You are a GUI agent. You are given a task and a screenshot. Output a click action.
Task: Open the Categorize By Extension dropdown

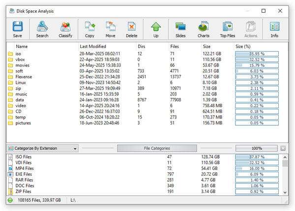click(x=42, y=148)
